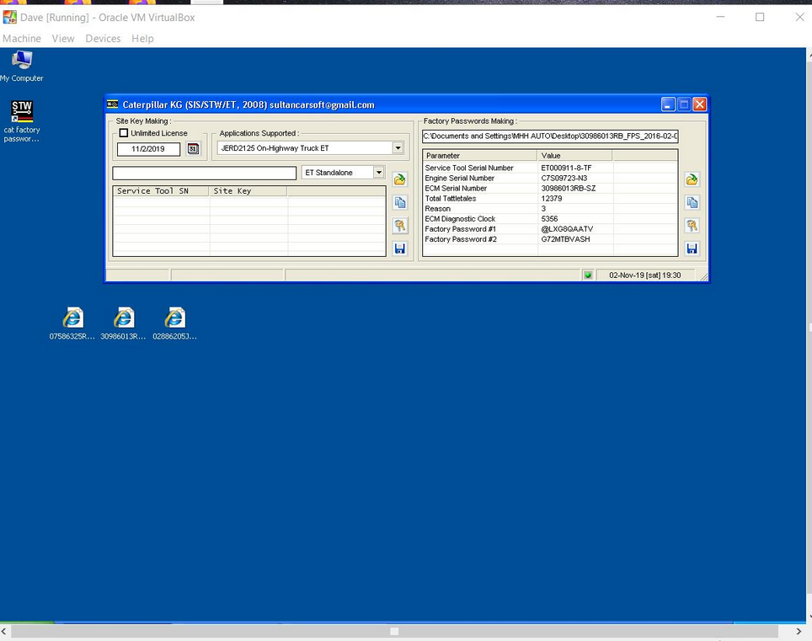Copy icon in Site Key Making panel
This screenshot has height=641, width=812.
pos(399,202)
